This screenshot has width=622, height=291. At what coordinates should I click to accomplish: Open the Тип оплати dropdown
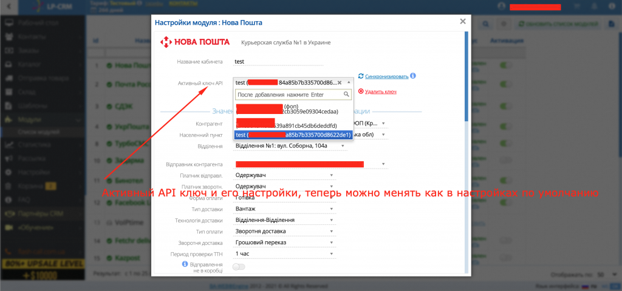[x=284, y=231]
